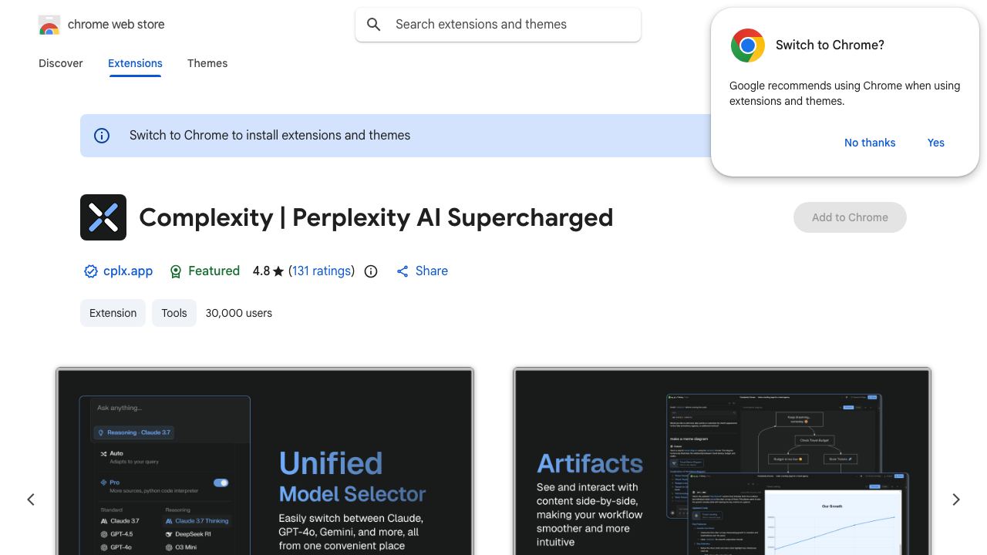
Task: Focus the Search extensions and themes field
Action: pos(498,25)
